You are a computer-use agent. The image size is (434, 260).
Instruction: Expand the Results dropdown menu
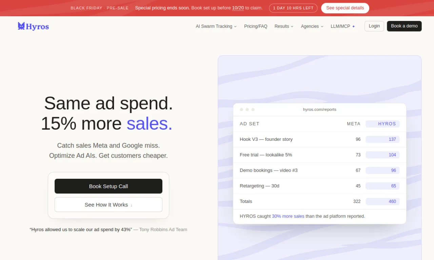tap(284, 26)
